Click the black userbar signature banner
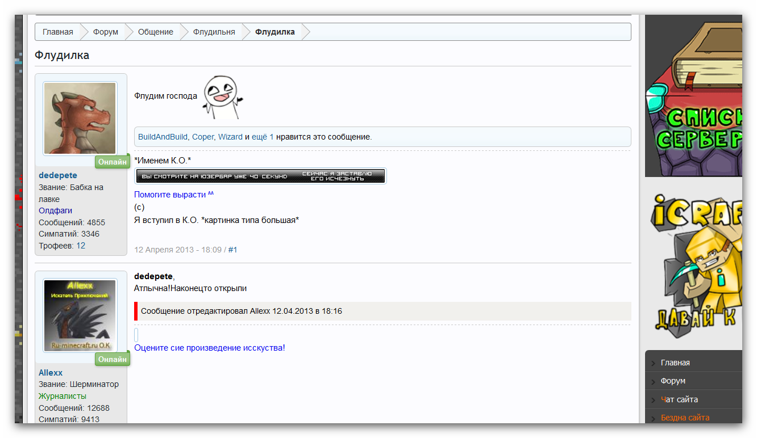This screenshot has width=757, height=438. pyautogui.click(x=260, y=176)
